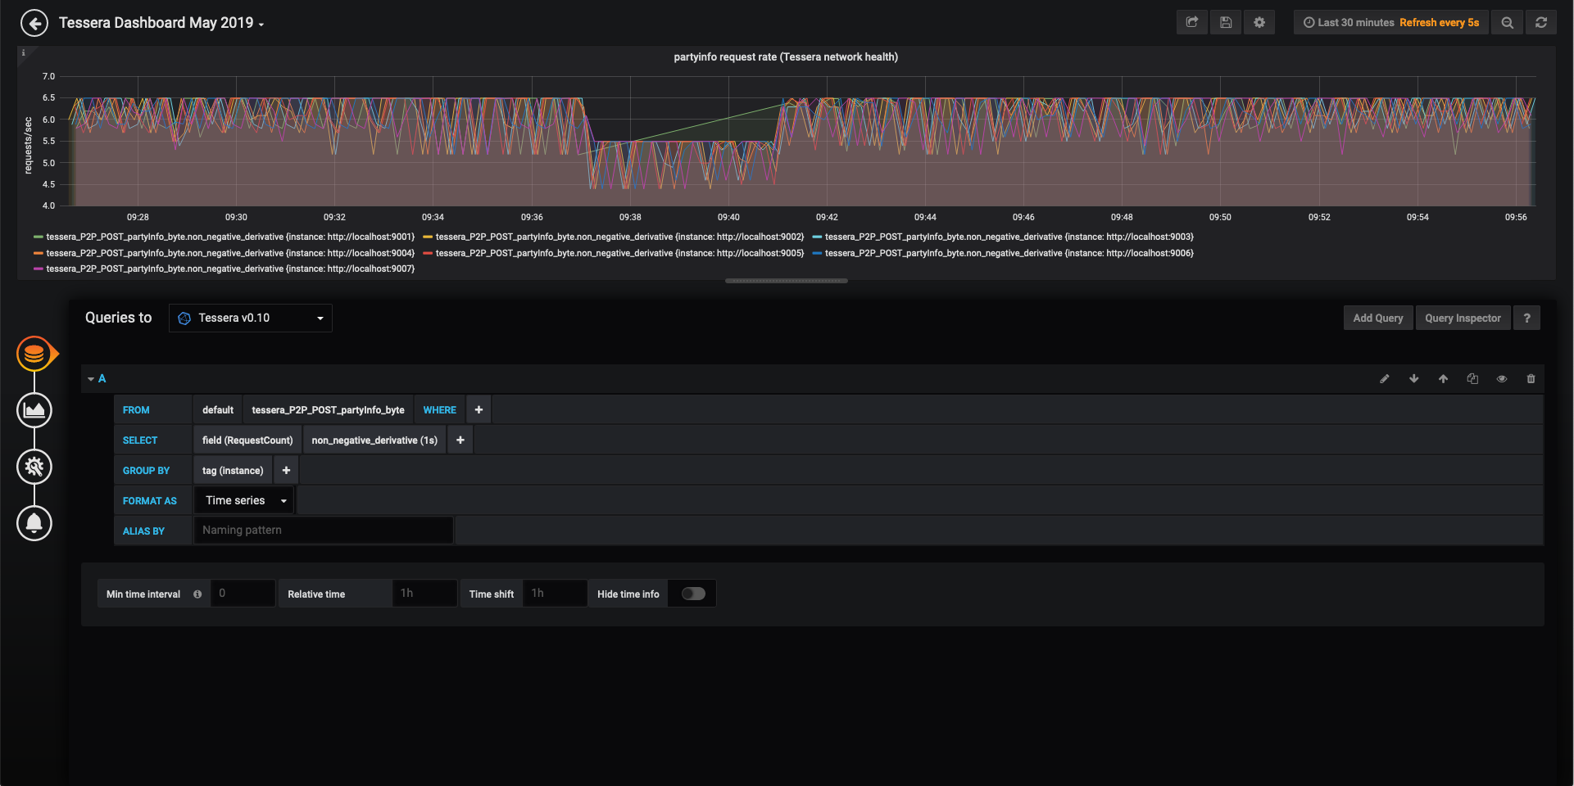Viewport: 1574px width, 786px height.
Task: Refresh the dashboard with the cycle icon
Action: [1541, 22]
